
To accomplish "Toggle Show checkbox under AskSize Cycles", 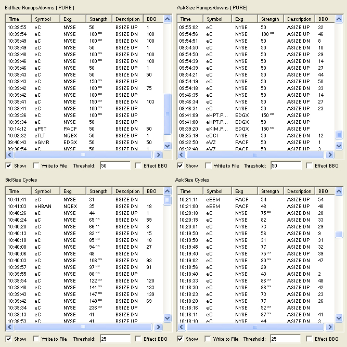I will coord(180,339).
